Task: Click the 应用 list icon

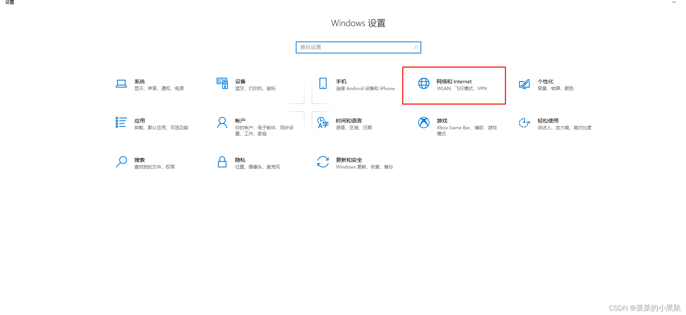Action: click(x=121, y=122)
